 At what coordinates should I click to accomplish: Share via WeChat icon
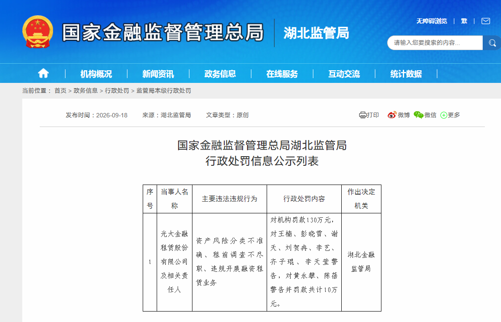pos(418,115)
